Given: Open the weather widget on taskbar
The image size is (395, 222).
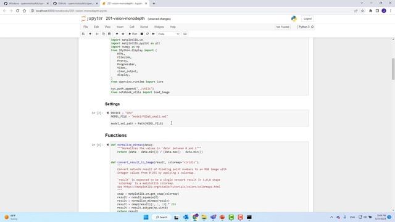Looking at the screenshot, I should (10, 217).
